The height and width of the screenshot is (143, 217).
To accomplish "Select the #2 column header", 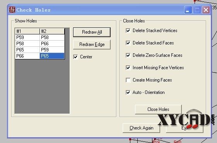I will pos(52,31).
